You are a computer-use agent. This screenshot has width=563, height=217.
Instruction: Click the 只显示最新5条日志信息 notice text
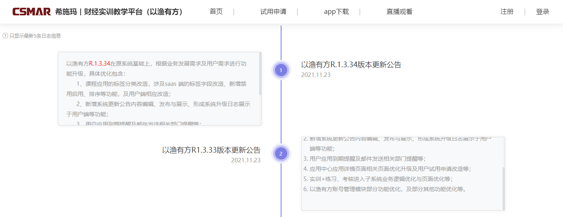click(35, 36)
